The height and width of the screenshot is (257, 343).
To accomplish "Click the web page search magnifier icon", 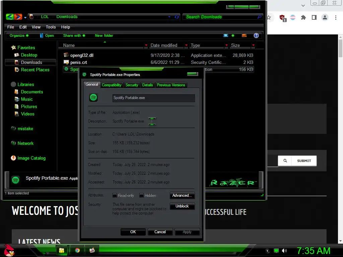I will pyautogui.click(x=285, y=161).
